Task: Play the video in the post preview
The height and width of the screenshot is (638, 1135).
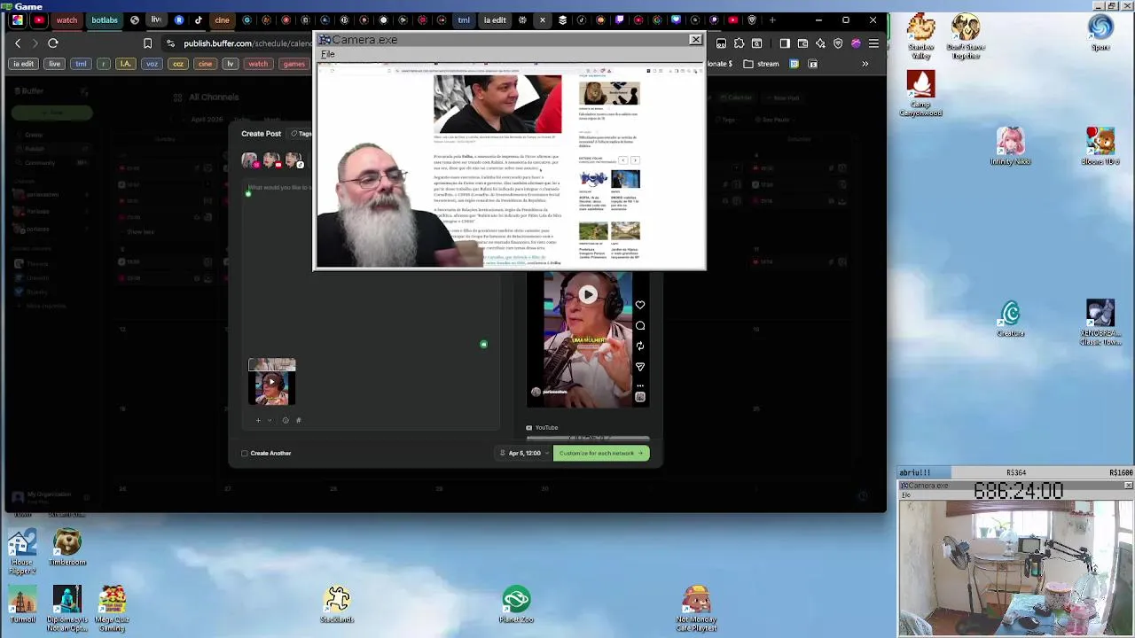Action: click(588, 295)
